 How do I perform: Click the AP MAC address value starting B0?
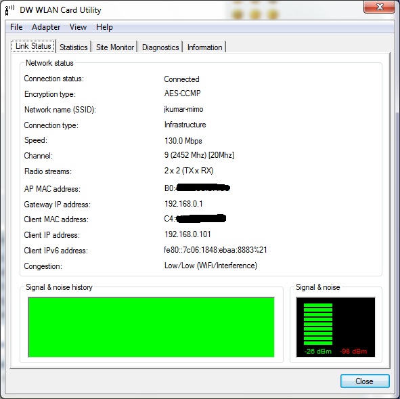point(197,188)
